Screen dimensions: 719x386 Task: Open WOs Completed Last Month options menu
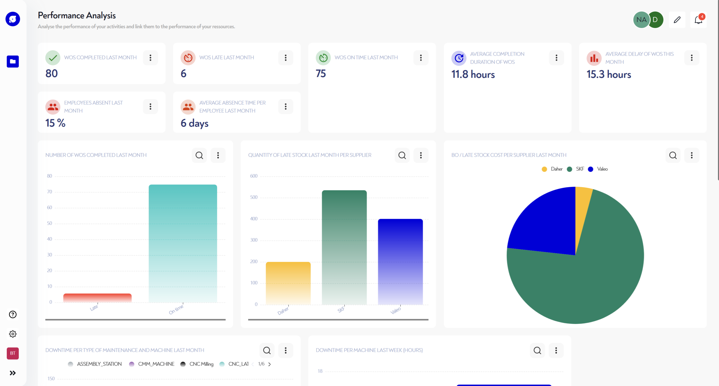point(150,58)
